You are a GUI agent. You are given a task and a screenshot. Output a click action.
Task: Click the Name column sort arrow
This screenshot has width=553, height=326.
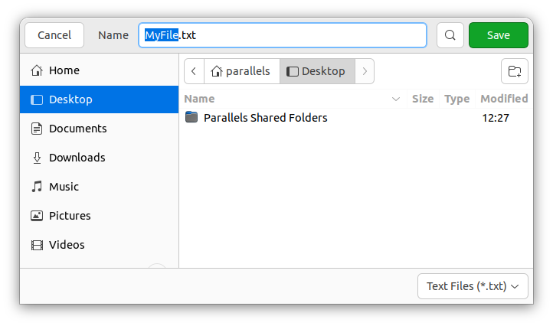pos(396,99)
